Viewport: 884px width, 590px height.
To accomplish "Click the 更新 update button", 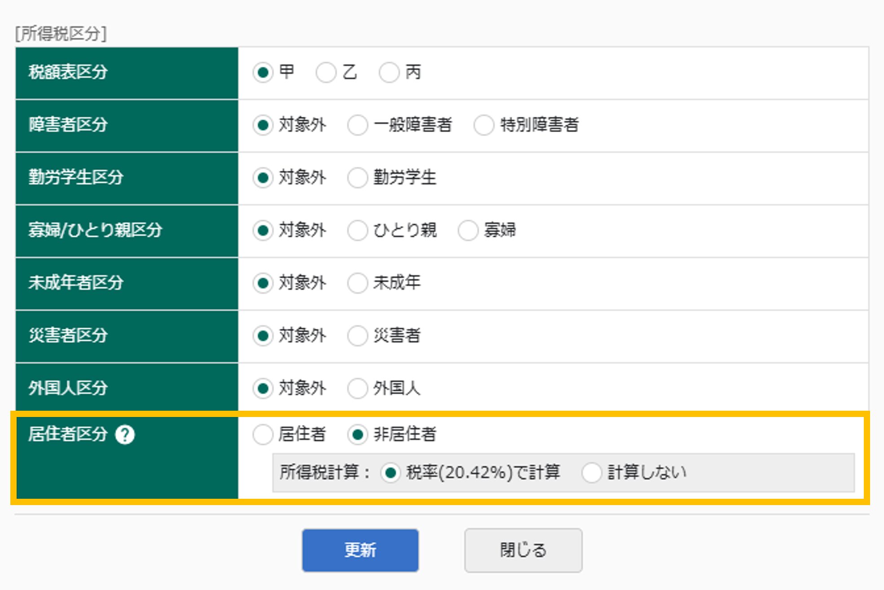I will (360, 549).
